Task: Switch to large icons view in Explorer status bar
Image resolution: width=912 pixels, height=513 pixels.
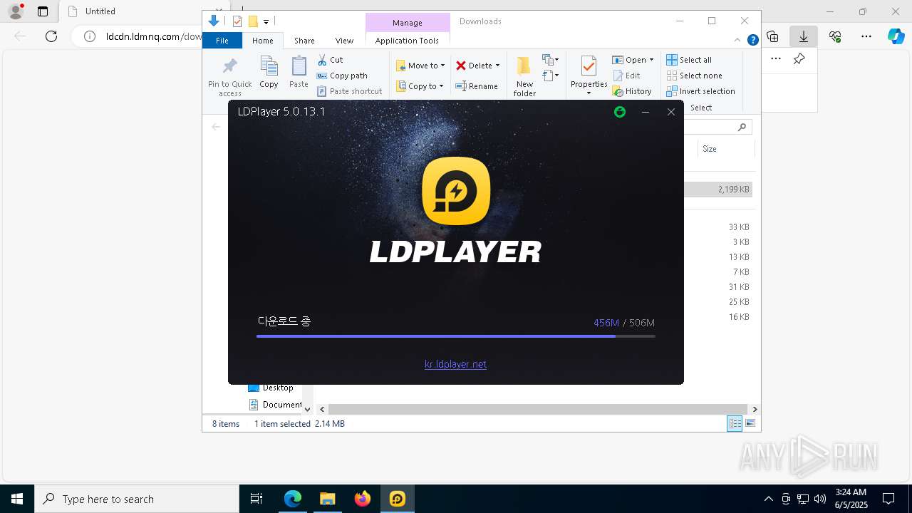Action: pyautogui.click(x=750, y=423)
